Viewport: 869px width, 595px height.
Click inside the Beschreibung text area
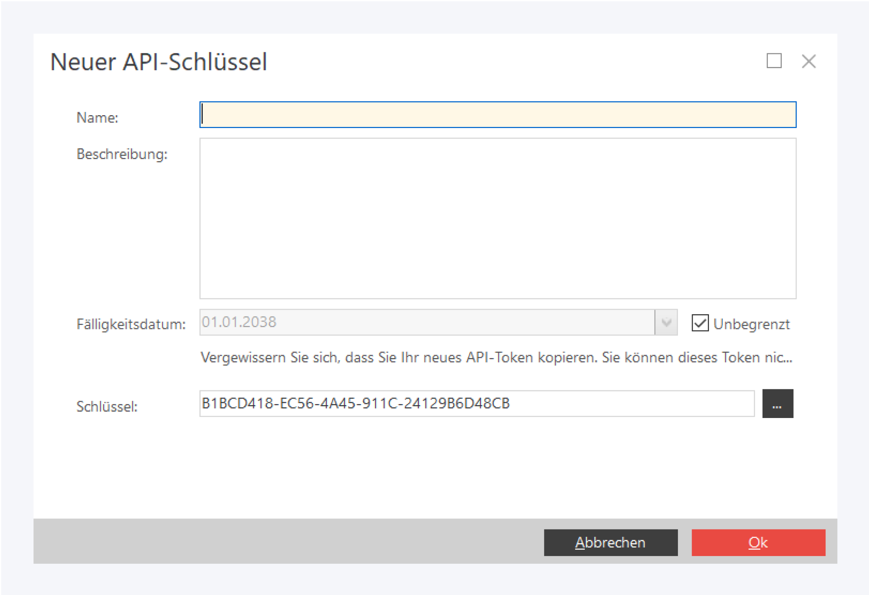tap(497, 218)
